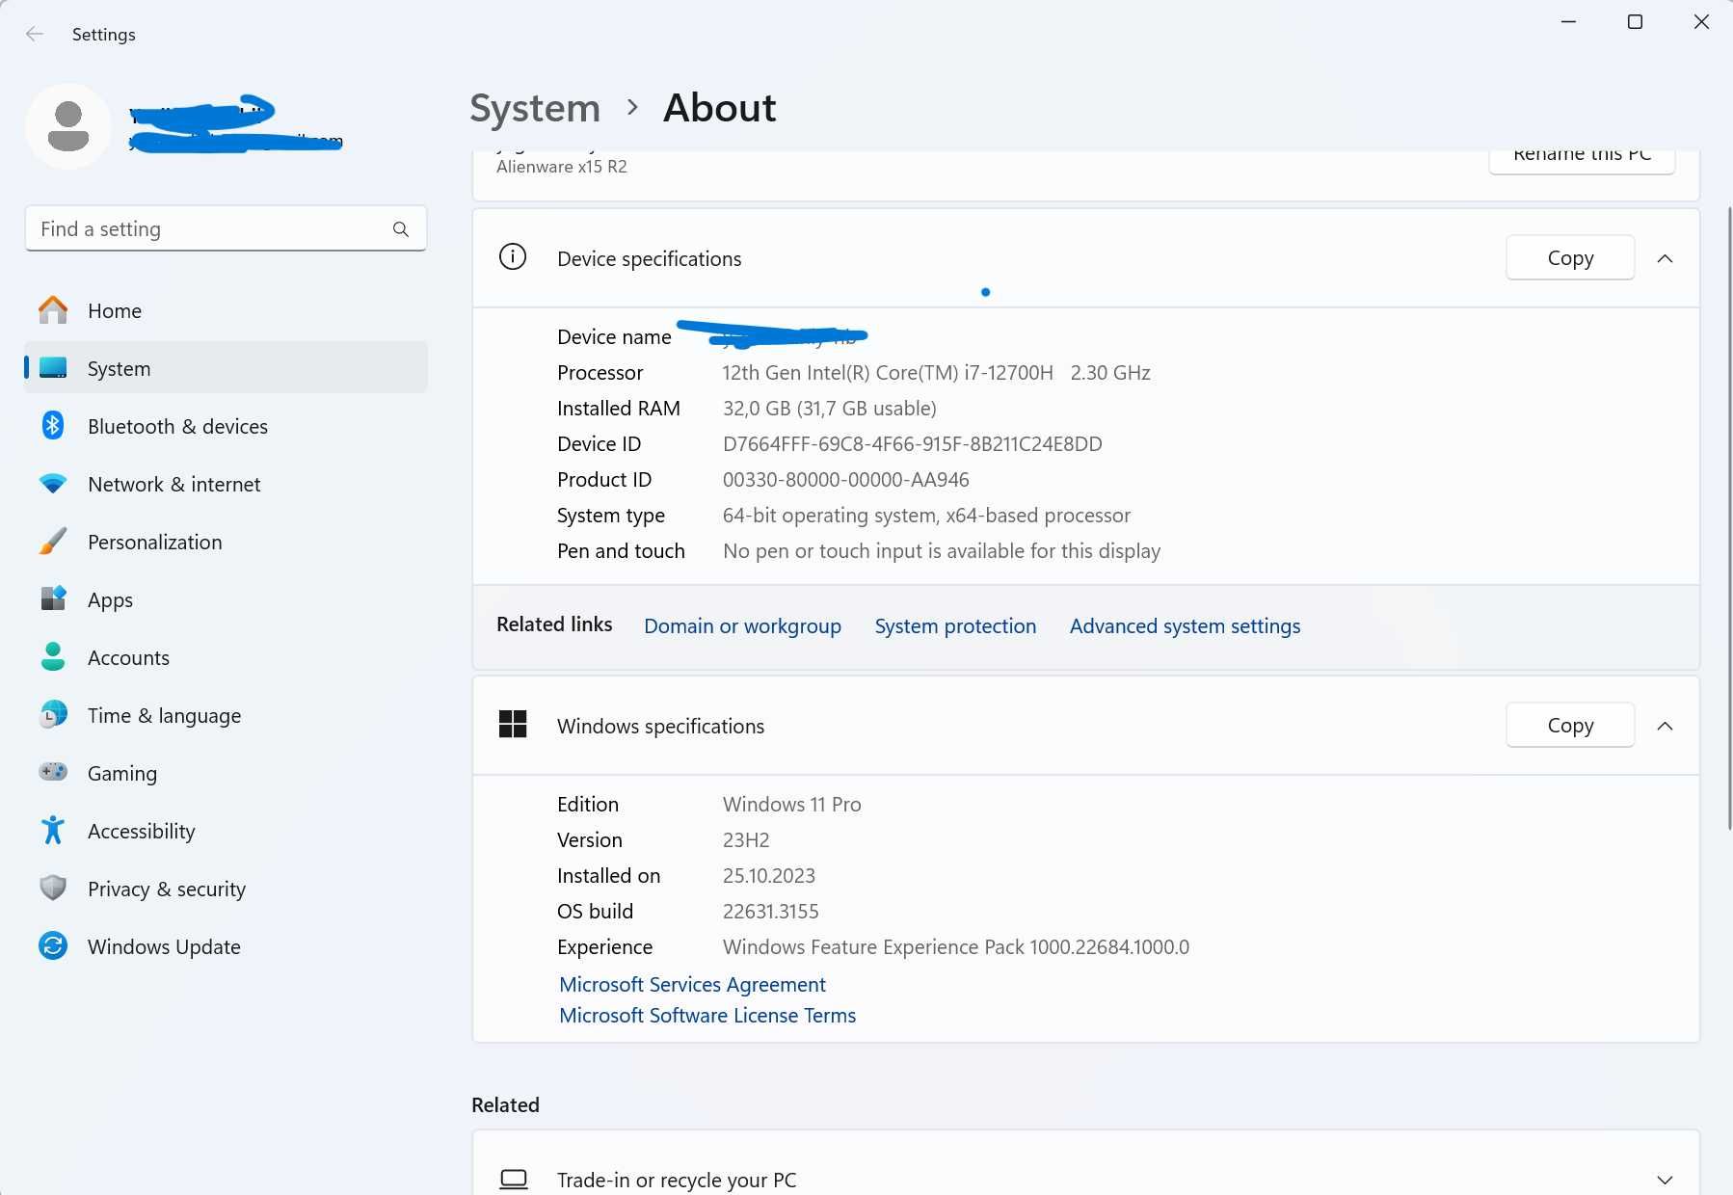Click the Apps icon in sidebar
The image size is (1733, 1195).
click(x=53, y=599)
